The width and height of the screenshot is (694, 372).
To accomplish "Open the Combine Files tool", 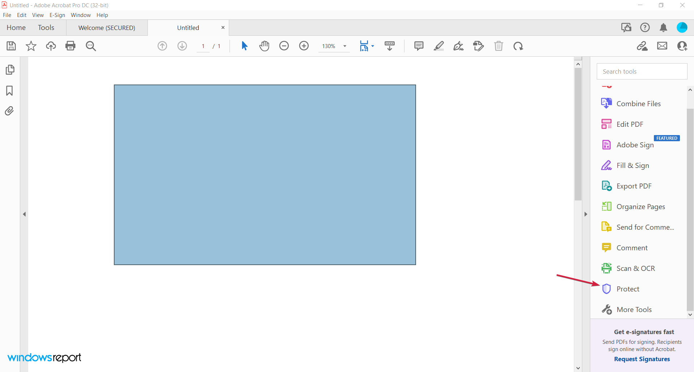I will pyautogui.click(x=638, y=104).
